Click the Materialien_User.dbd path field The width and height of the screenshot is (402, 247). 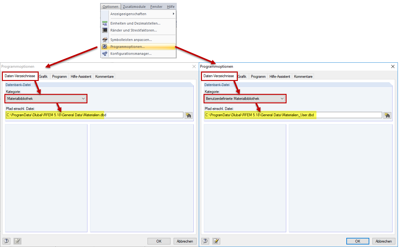pos(293,115)
